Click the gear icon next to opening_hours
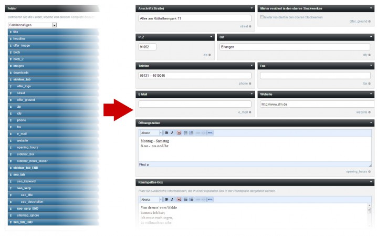Screen dimensions: 377x236 tap(371, 171)
